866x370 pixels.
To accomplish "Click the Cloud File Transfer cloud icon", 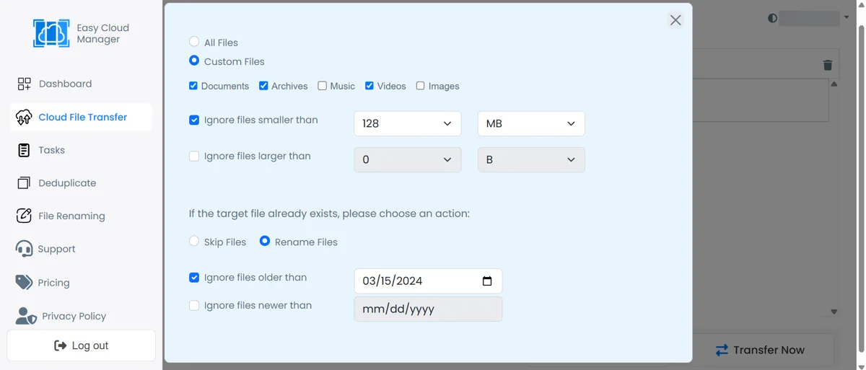I will tap(24, 117).
